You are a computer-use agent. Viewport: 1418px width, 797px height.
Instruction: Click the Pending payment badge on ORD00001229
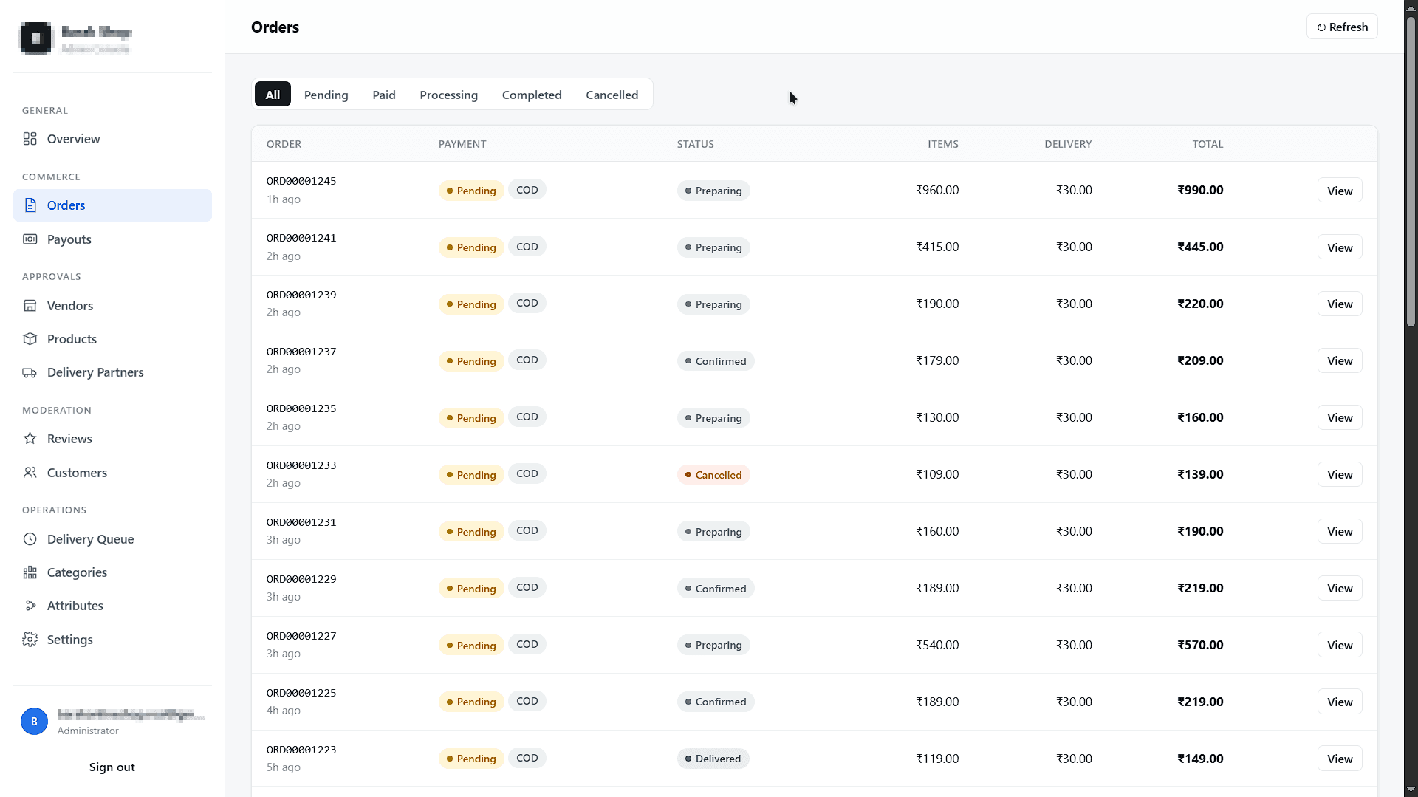[x=471, y=589]
